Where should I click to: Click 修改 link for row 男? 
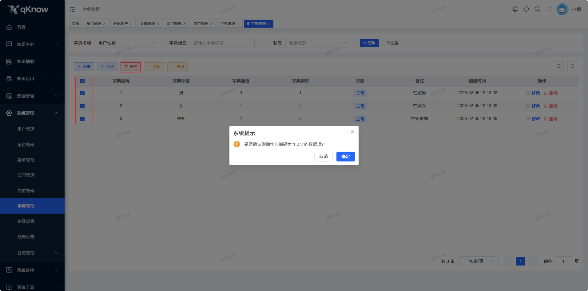coord(533,93)
